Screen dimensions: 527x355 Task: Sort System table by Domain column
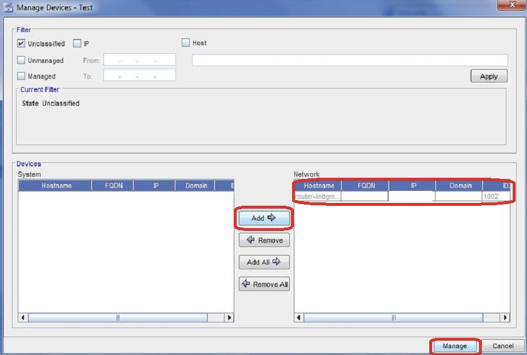pyautogui.click(x=194, y=186)
